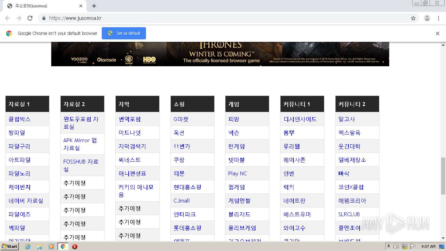Open the file explorer taskbar icon
This screenshot has height=251, width=446.
(x=39, y=246)
